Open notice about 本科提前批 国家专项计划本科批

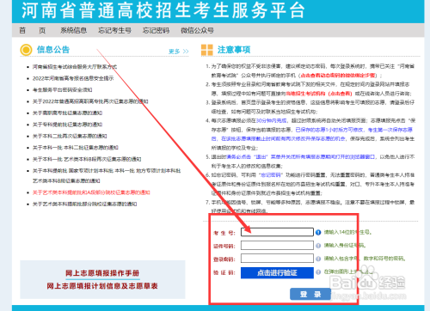click(x=107, y=175)
